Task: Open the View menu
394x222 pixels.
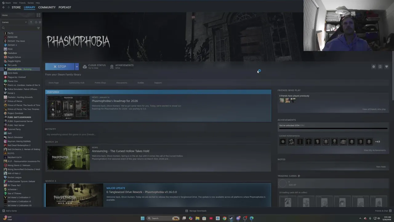Action: click(x=15, y=3)
